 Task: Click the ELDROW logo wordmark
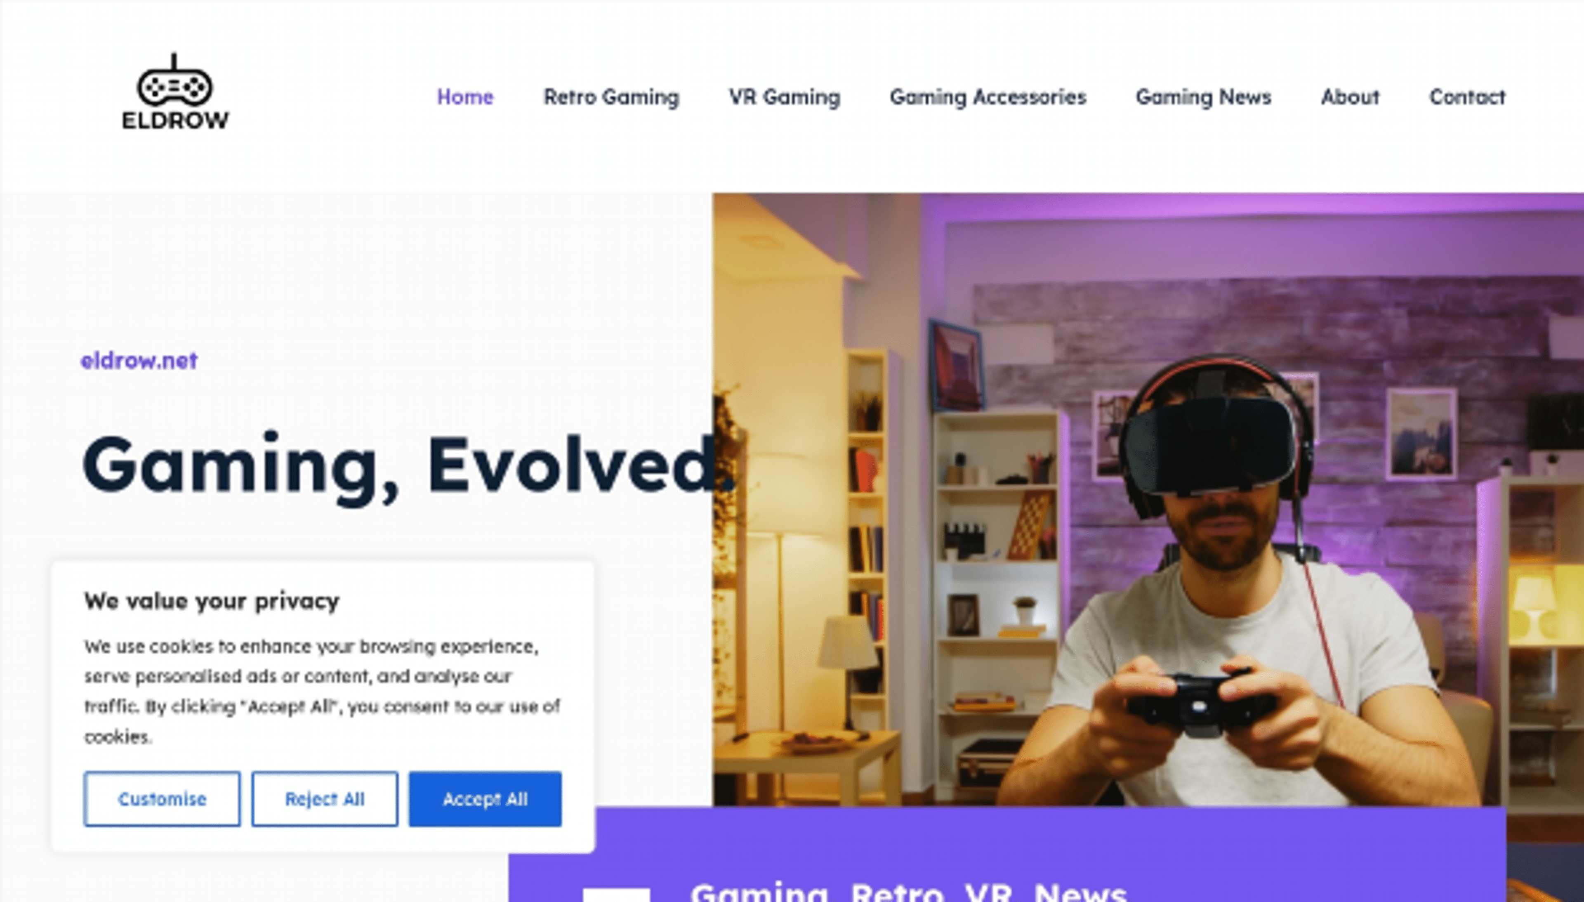point(175,120)
